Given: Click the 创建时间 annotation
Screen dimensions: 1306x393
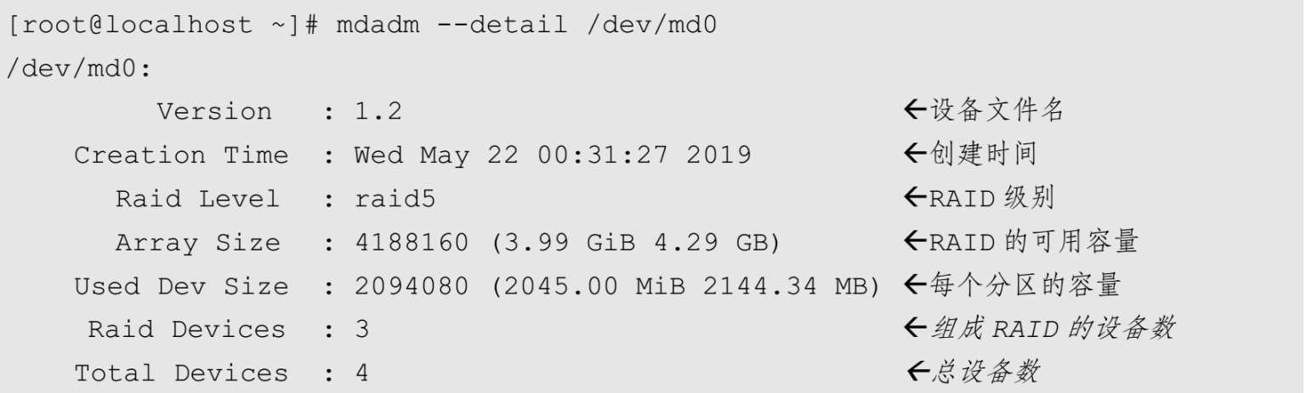Looking at the screenshot, I should [982, 155].
